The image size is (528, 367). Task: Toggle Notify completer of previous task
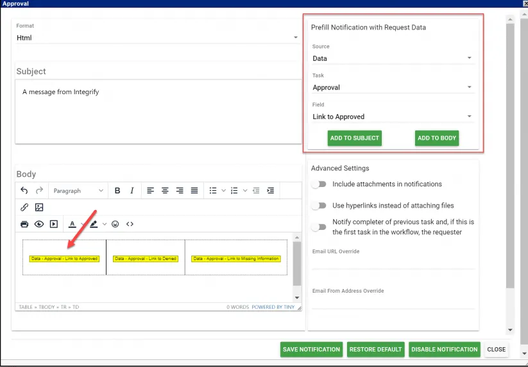pyautogui.click(x=319, y=227)
